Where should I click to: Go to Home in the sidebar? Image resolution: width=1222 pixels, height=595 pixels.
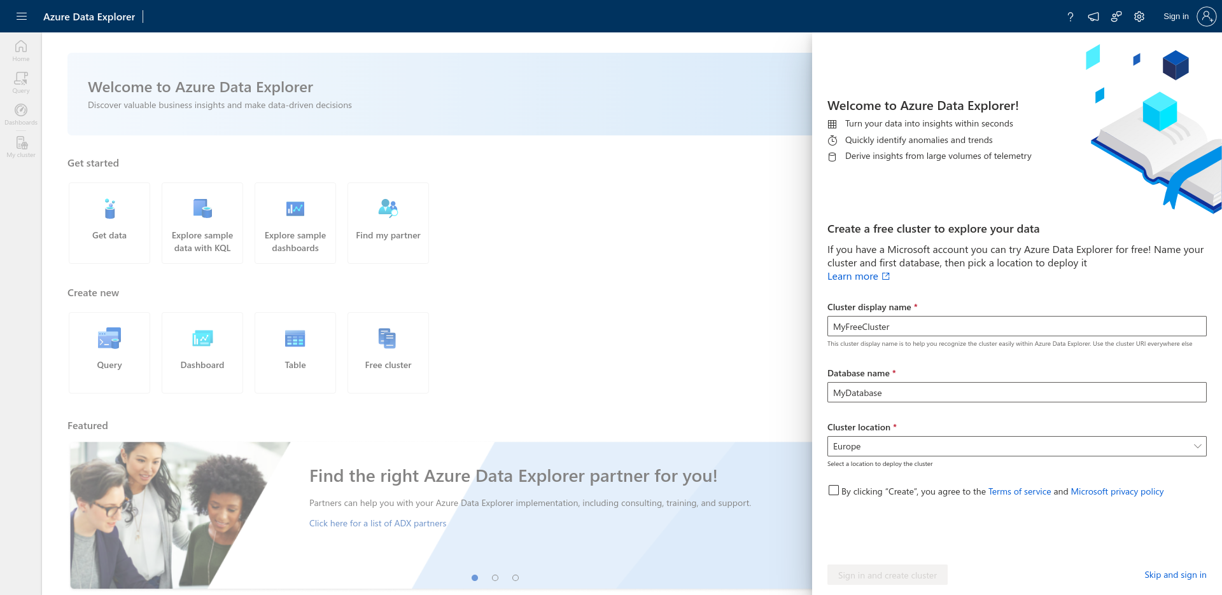[21, 51]
